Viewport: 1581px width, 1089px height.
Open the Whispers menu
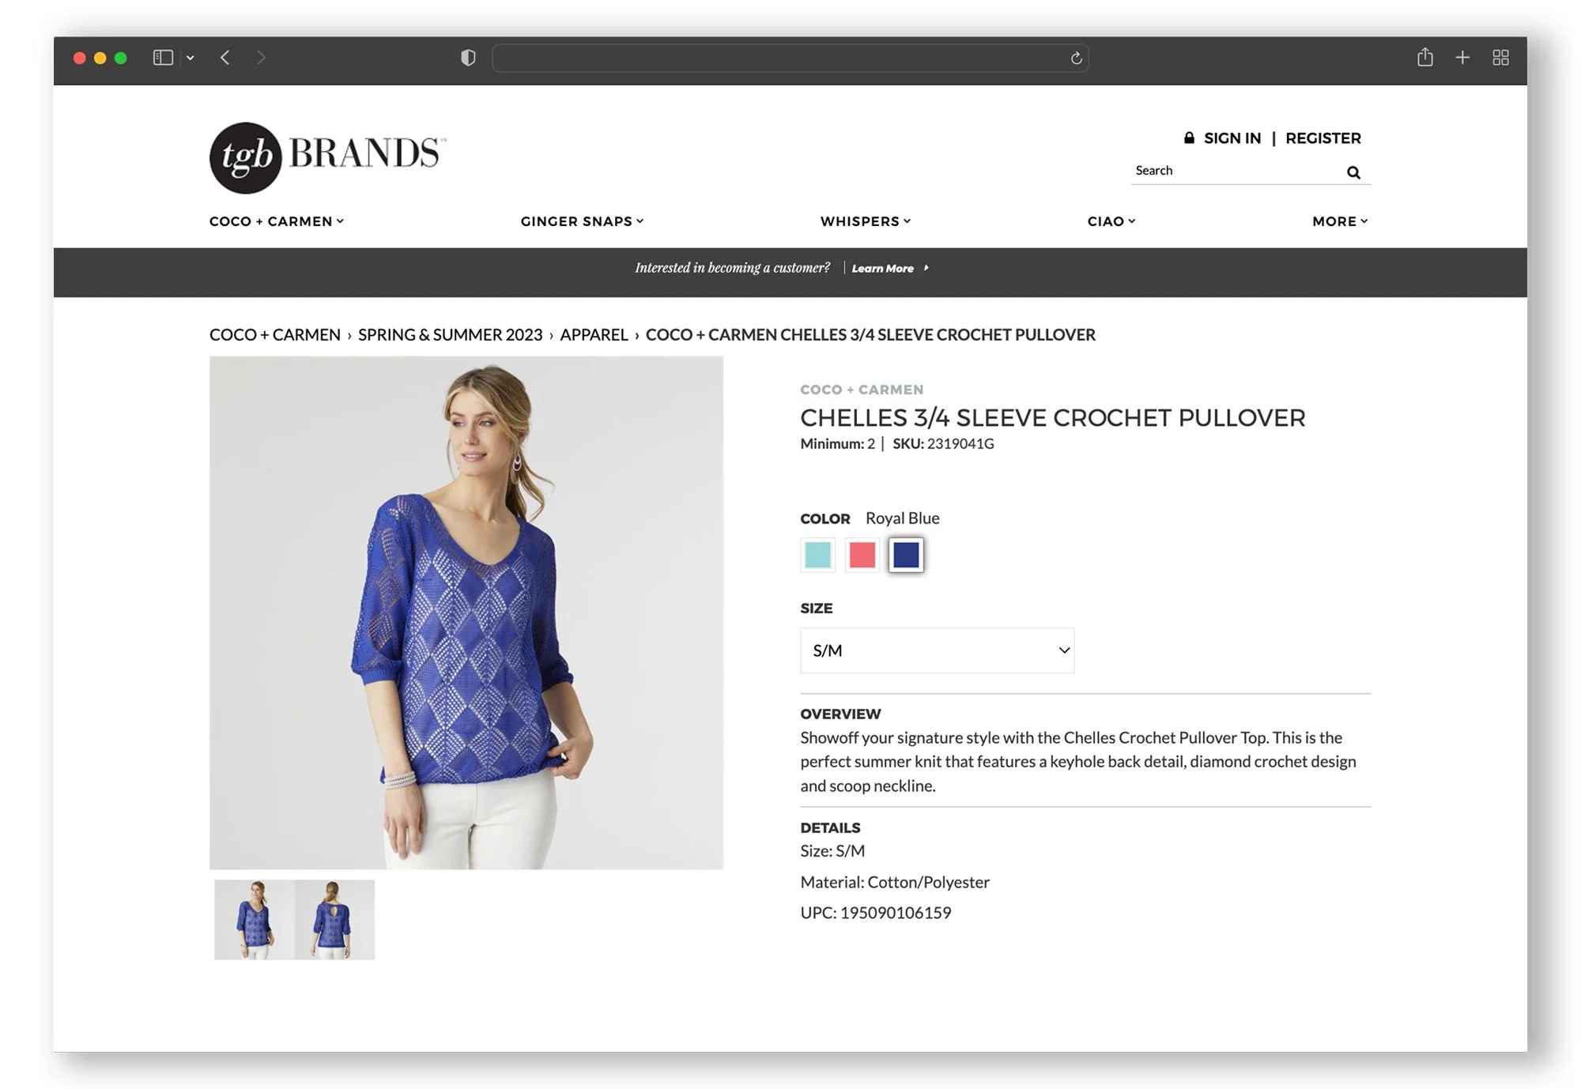click(866, 221)
